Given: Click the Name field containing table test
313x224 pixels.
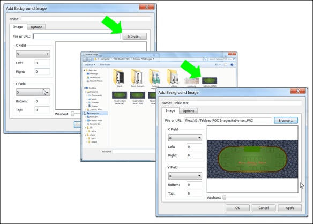Looking at the screenshot, I should pos(237,103).
